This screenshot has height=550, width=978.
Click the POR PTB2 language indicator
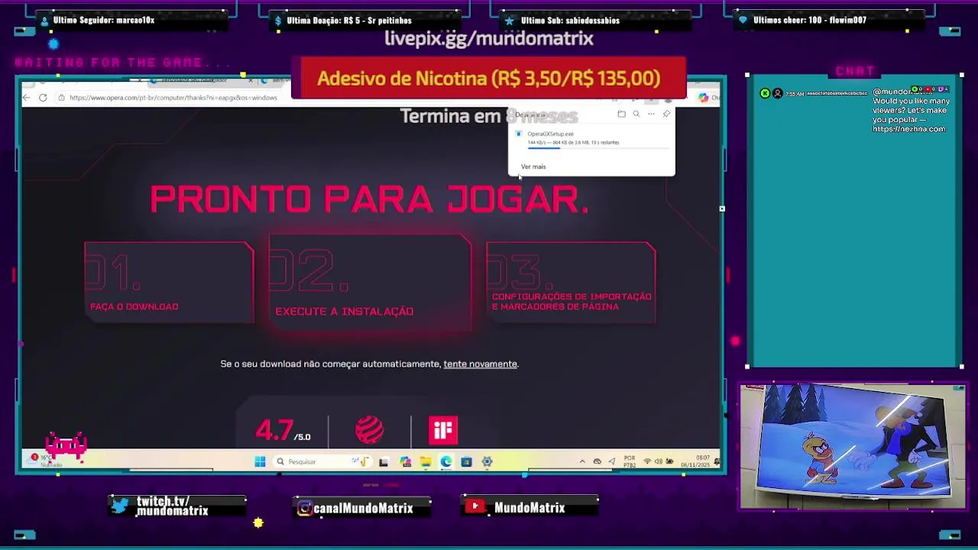pos(630,461)
